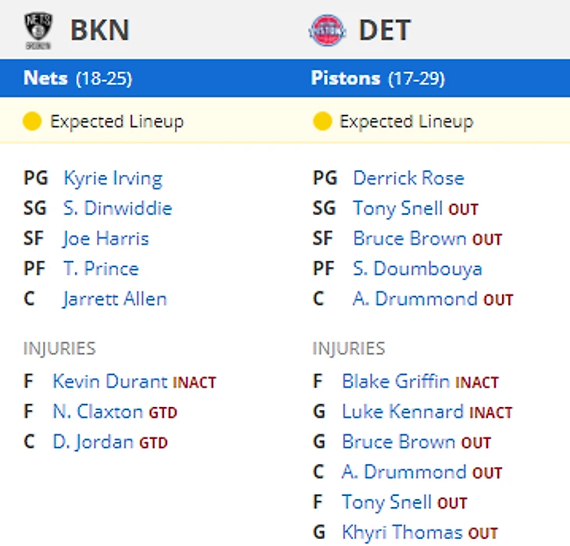Screen dimensions: 570x546
Task: Click the Pistons yellow Expected Lineup dot
Action: pyautogui.click(x=322, y=122)
